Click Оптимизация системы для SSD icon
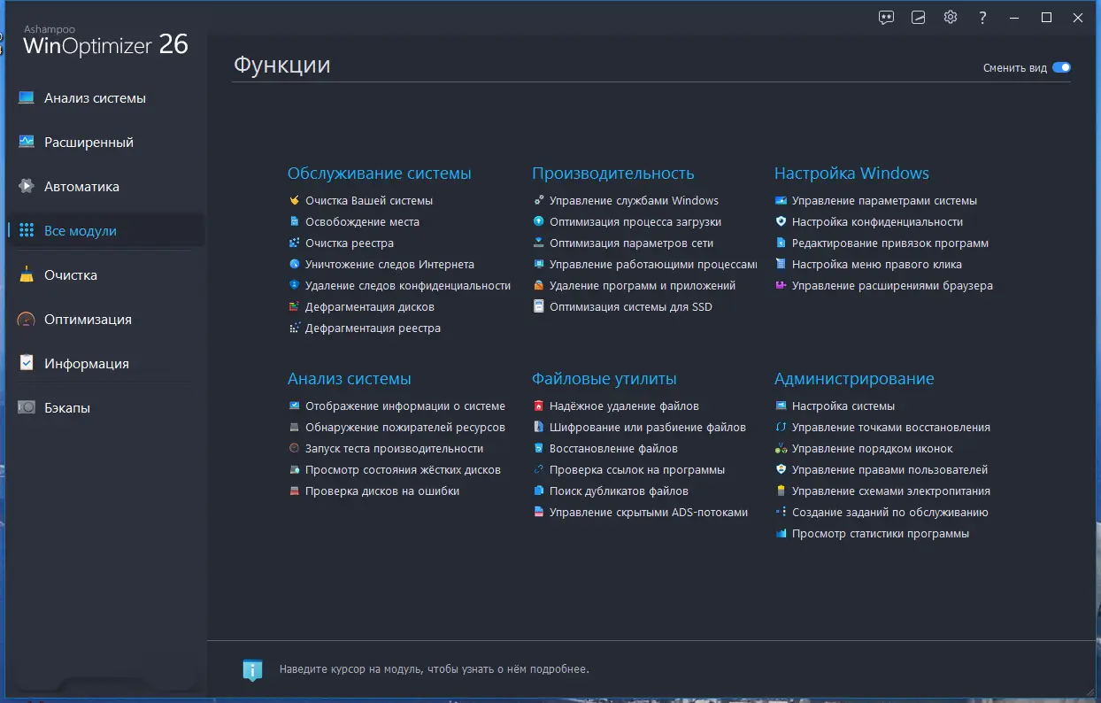The height and width of the screenshot is (703, 1101). click(538, 306)
